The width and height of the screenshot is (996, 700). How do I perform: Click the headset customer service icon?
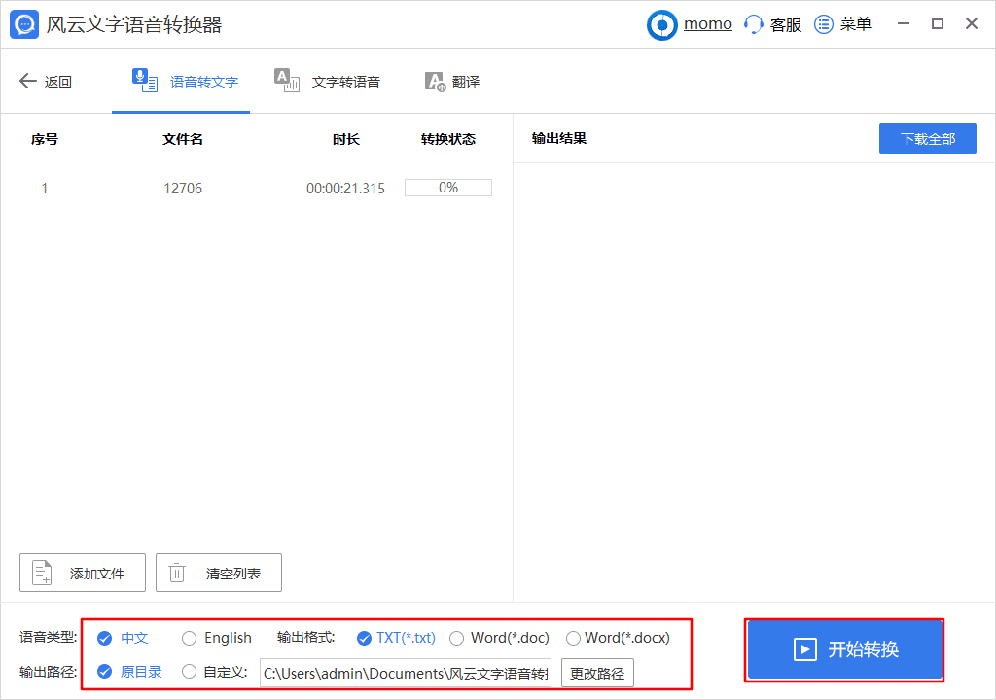754,24
